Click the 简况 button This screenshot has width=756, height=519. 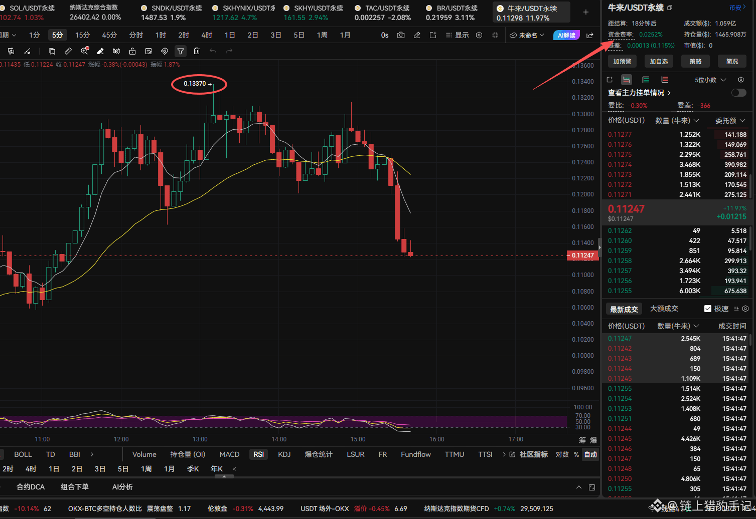click(x=732, y=61)
